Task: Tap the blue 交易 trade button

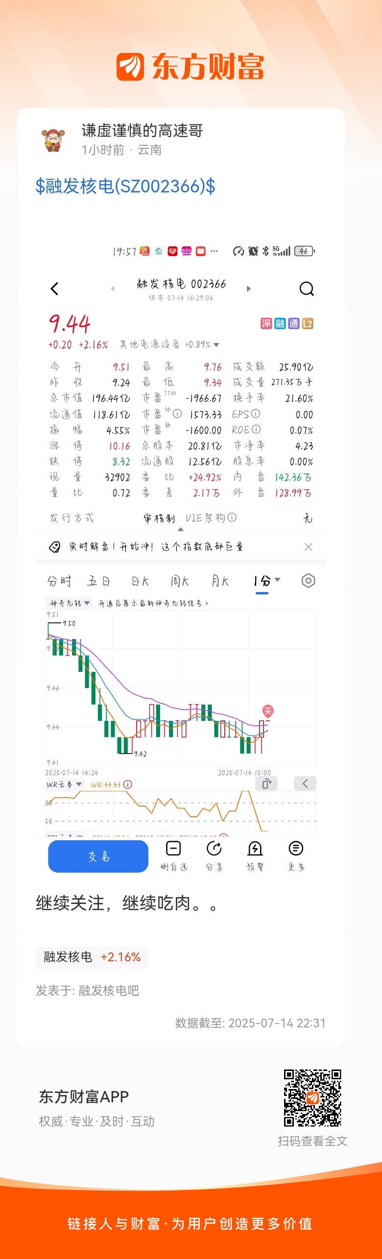Action: click(x=98, y=856)
